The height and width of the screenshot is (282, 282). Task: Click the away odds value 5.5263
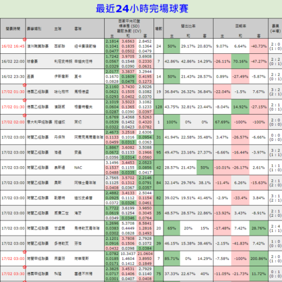[145, 117]
